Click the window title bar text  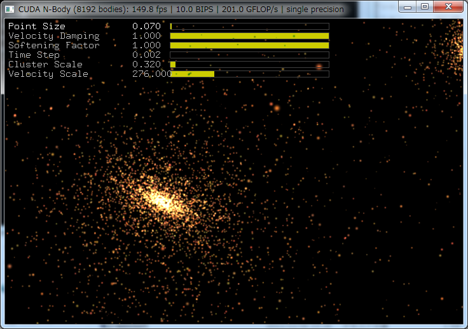point(181,10)
